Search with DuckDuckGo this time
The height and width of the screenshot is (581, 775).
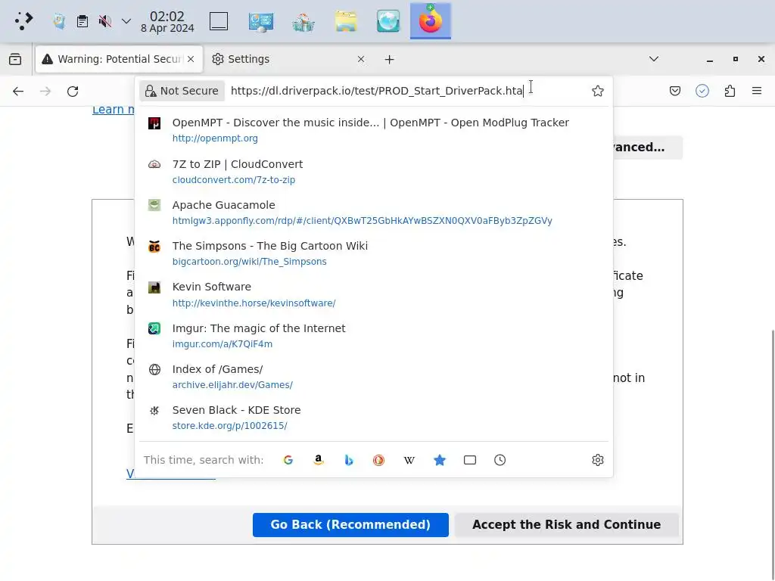coord(378,461)
